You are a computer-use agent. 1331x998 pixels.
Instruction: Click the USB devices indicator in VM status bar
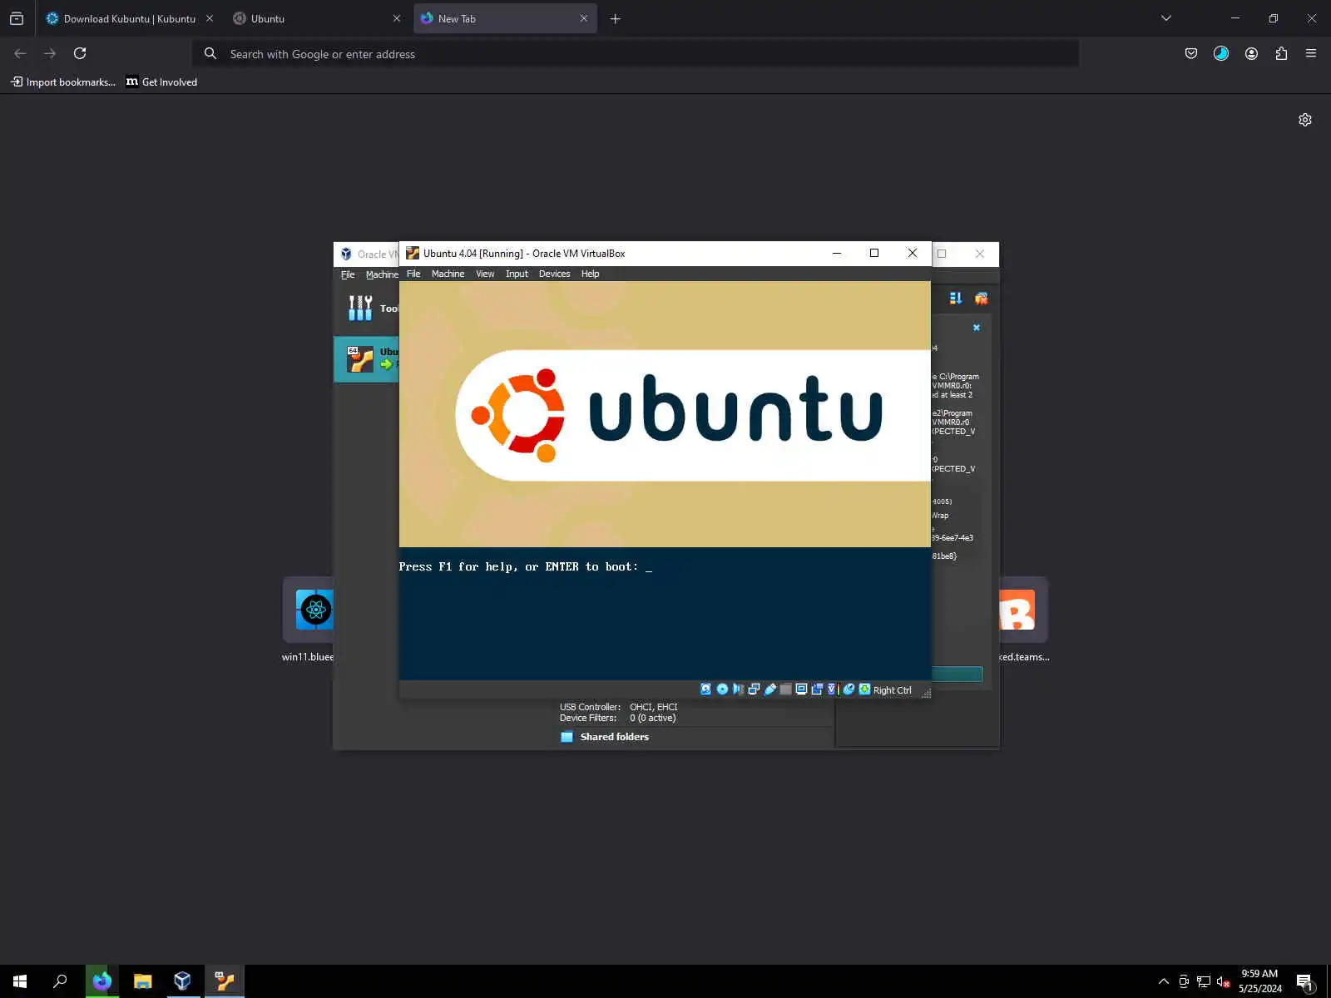(770, 689)
